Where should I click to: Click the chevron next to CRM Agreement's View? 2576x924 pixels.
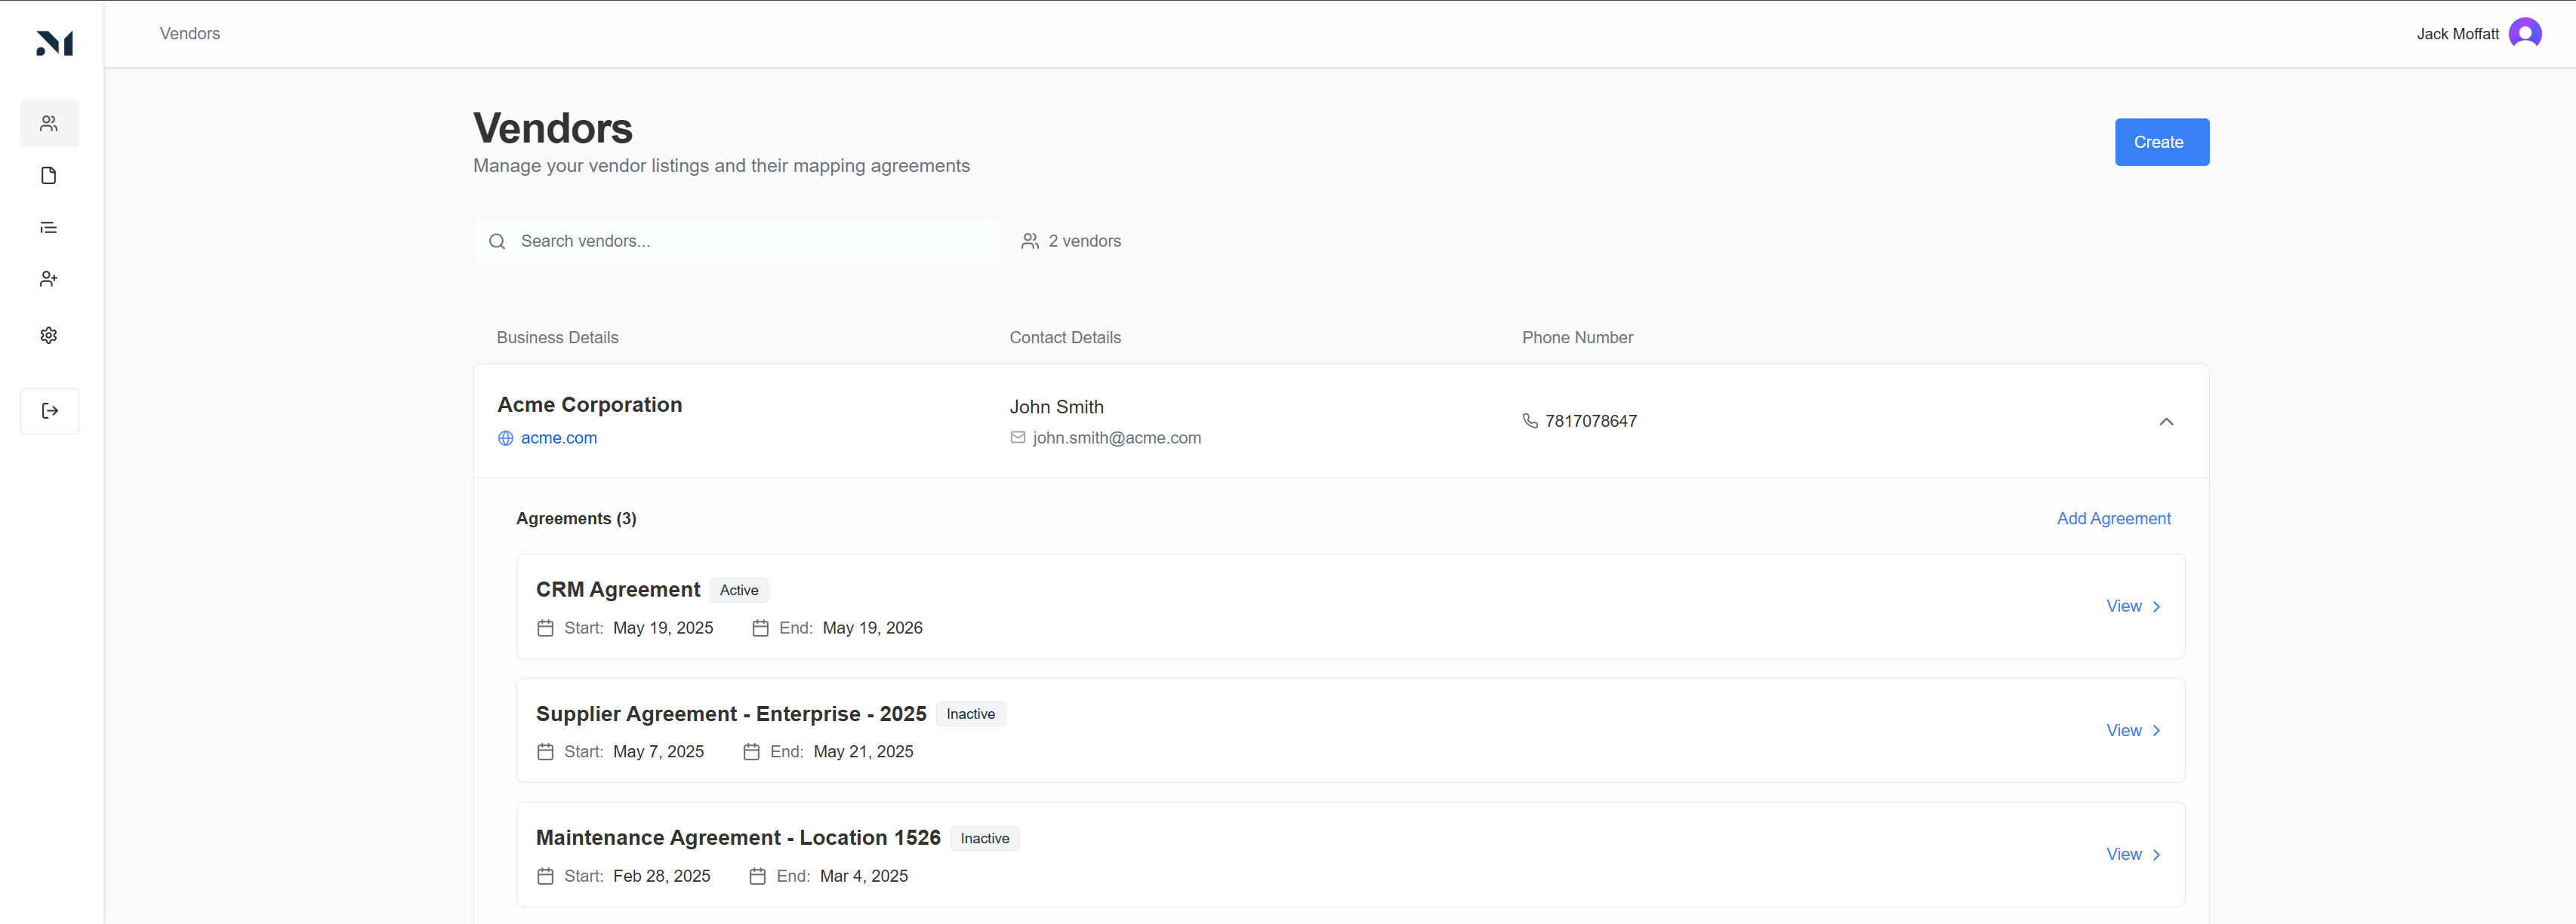pos(2156,606)
